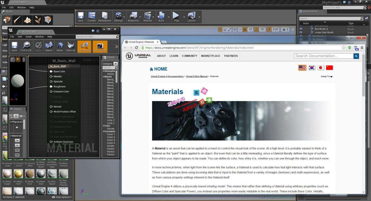Select the Landscape mode icon
The width and height of the screenshot is (371, 201).
(27, 20)
